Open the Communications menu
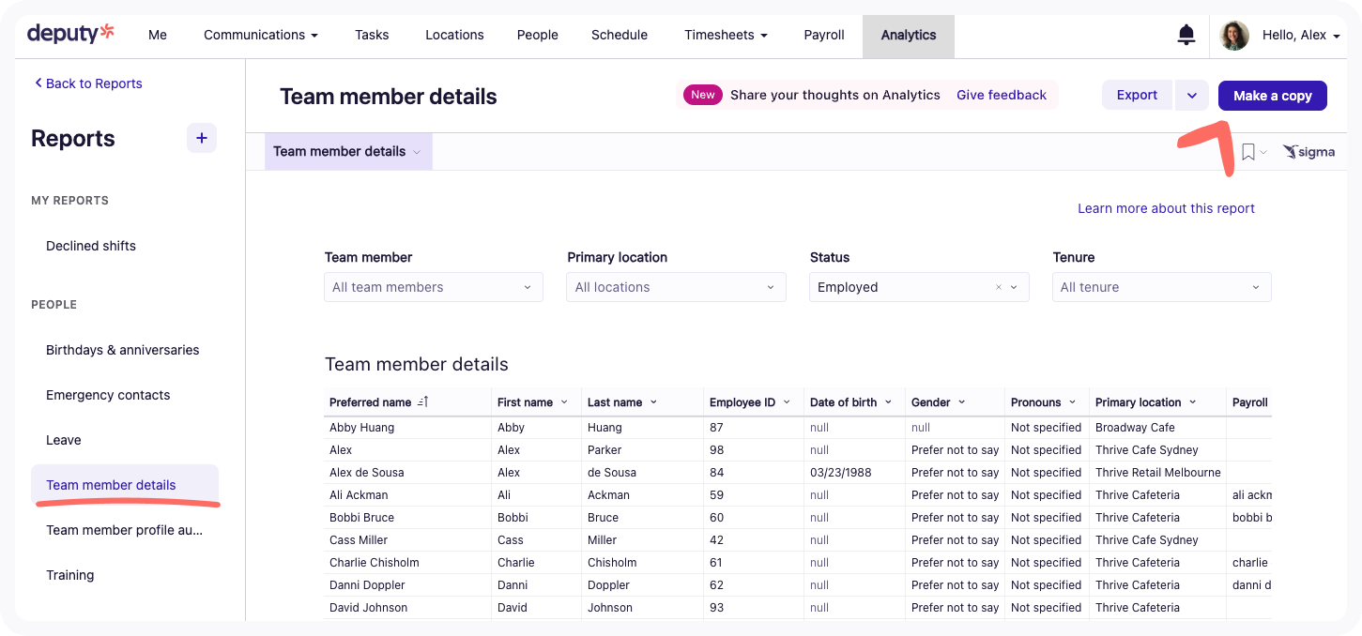This screenshot has height=636, width=1362. [260, 35]
